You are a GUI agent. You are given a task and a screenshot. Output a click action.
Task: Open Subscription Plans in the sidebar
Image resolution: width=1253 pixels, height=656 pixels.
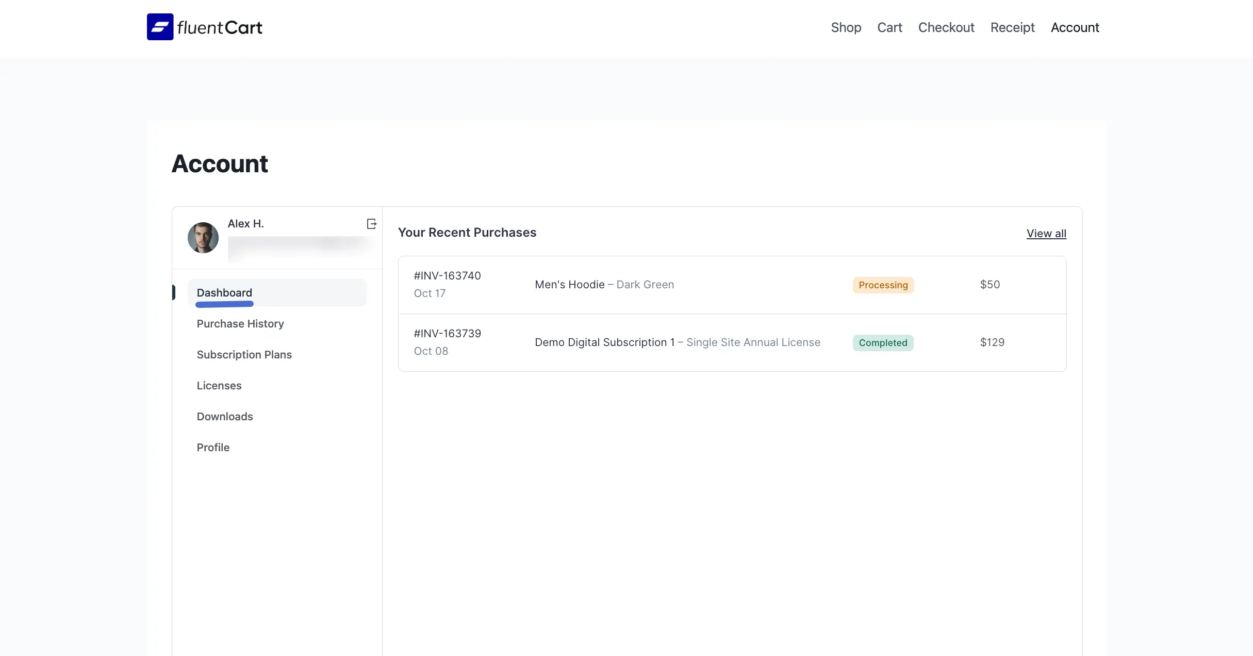click(x=244, y=354)
